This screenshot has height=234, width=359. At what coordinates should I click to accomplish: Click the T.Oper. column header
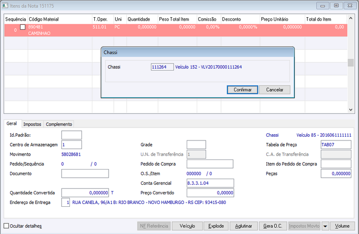coord(103,19)
